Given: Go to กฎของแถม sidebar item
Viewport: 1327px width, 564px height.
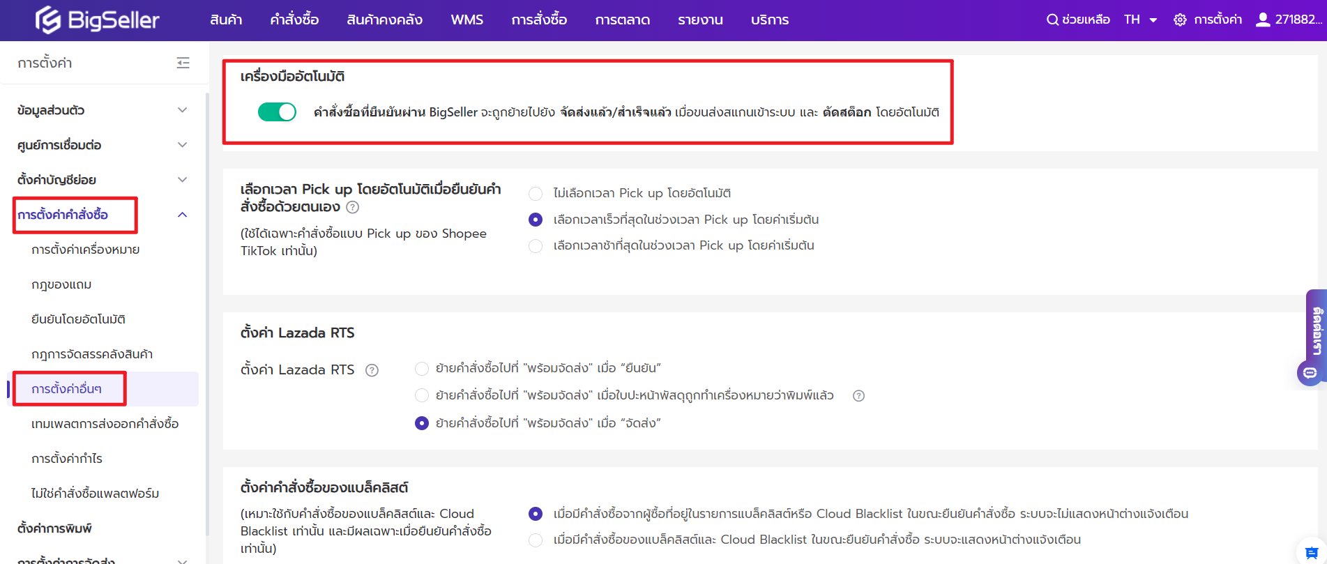Looking at the screenshot, I should pyautogui.click(x=61, y=284).
